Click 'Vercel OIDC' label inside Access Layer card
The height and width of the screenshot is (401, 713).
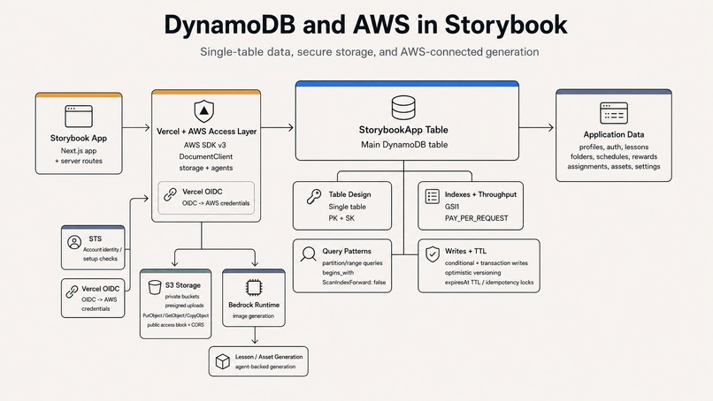[x=203, y=192]
